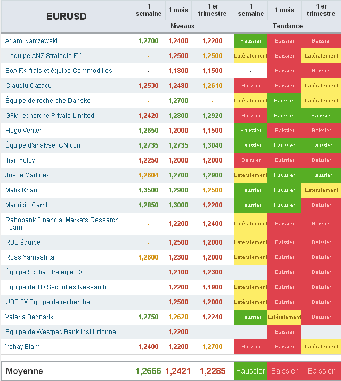This screenshot has width=341, height=381.
Task: Open Yohay Elam analyst link
Action: [22, 347]
